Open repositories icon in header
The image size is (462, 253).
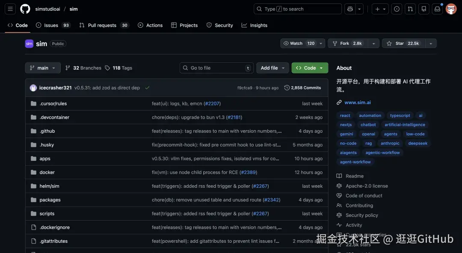coord(423,9)
